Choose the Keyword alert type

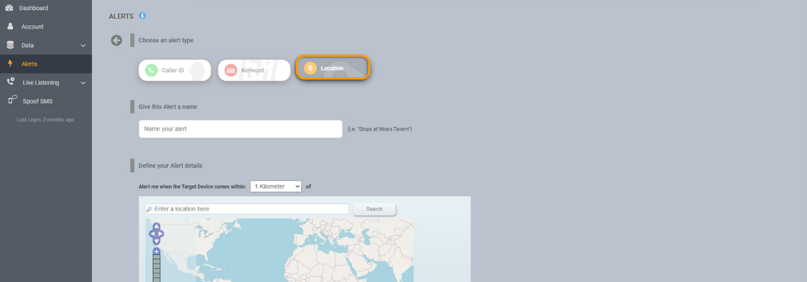click(x=254, y=70)
